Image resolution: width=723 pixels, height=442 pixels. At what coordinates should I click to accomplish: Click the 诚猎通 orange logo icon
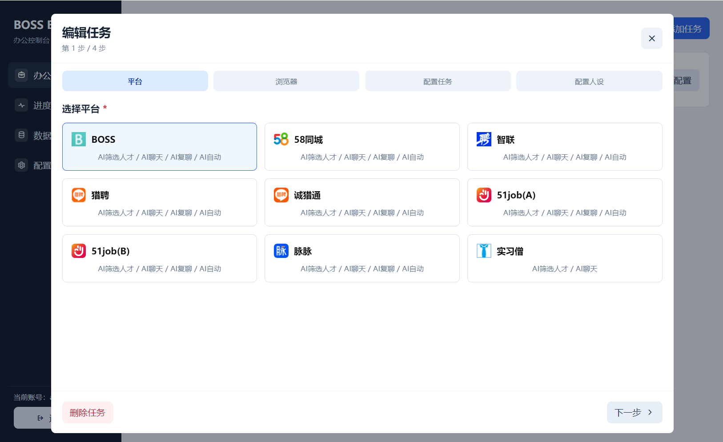[x=281, y=195]
